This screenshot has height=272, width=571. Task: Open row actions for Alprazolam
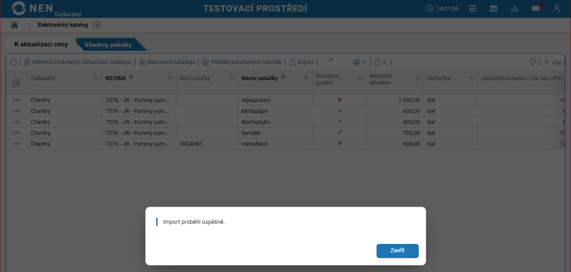[17, 100]
